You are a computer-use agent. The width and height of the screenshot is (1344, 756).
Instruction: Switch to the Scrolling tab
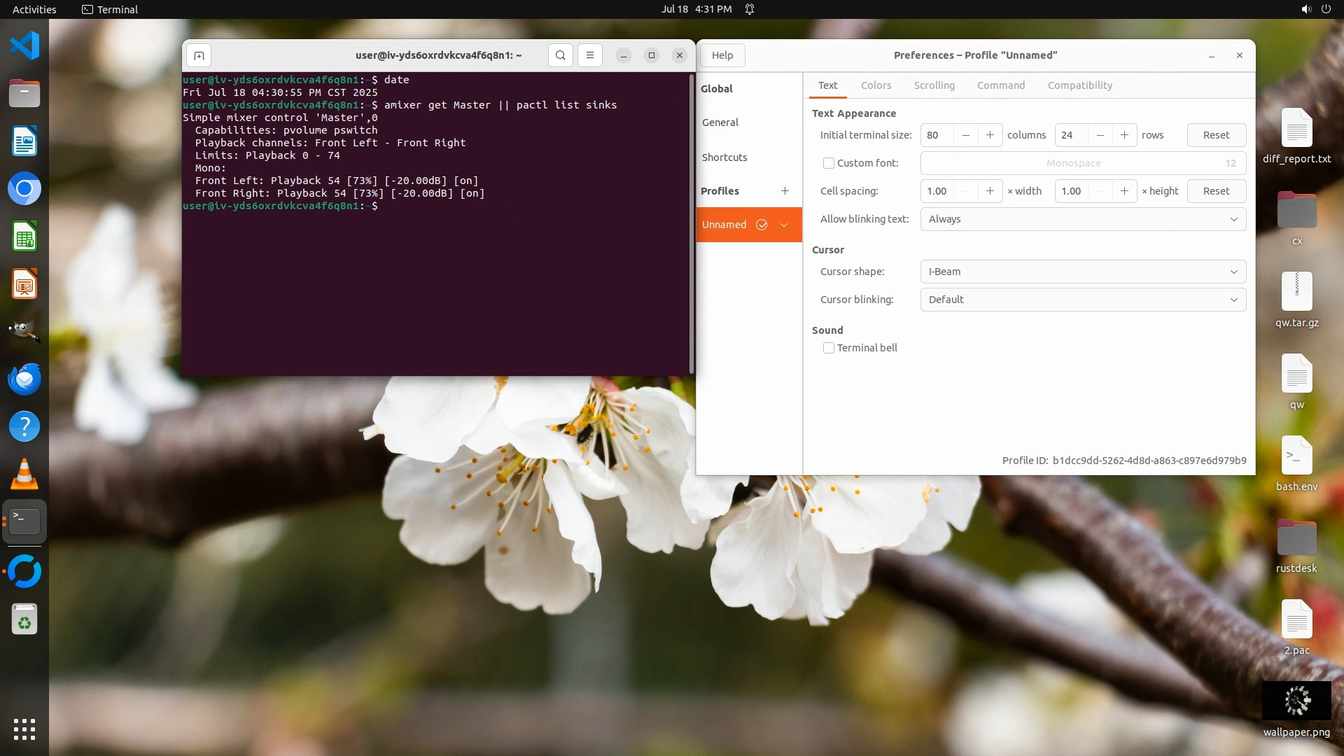(x=934, y=85)
